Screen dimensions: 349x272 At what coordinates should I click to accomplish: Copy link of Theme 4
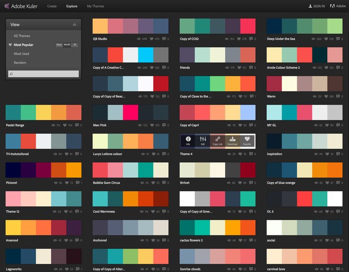point(218,141)
